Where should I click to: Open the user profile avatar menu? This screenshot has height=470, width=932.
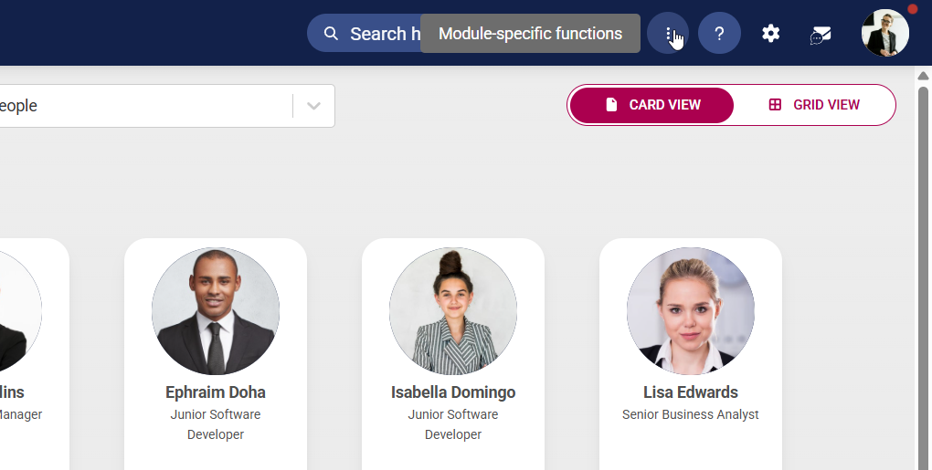pyautogui.click(x=885, y=33)
